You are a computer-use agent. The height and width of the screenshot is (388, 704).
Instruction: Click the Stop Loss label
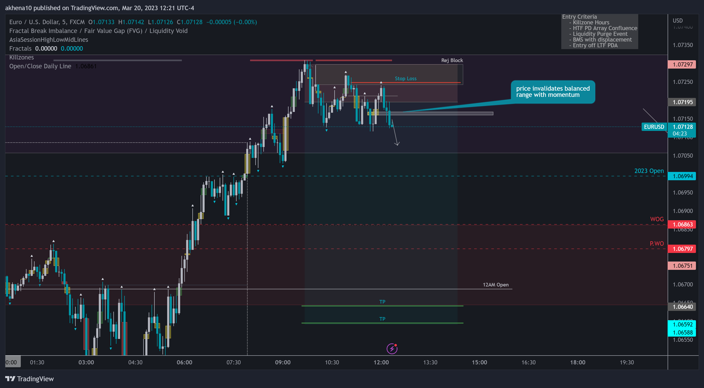(406, 79)
